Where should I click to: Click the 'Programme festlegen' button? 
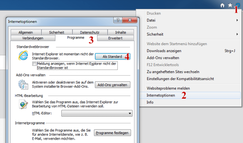pos(112,133)
